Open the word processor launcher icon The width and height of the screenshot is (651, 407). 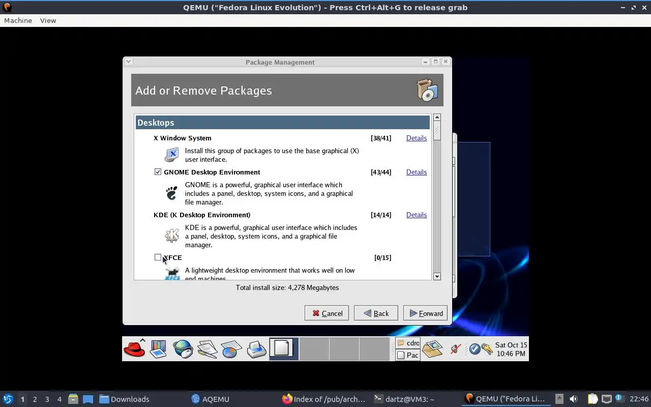click(x=207, y=349)
